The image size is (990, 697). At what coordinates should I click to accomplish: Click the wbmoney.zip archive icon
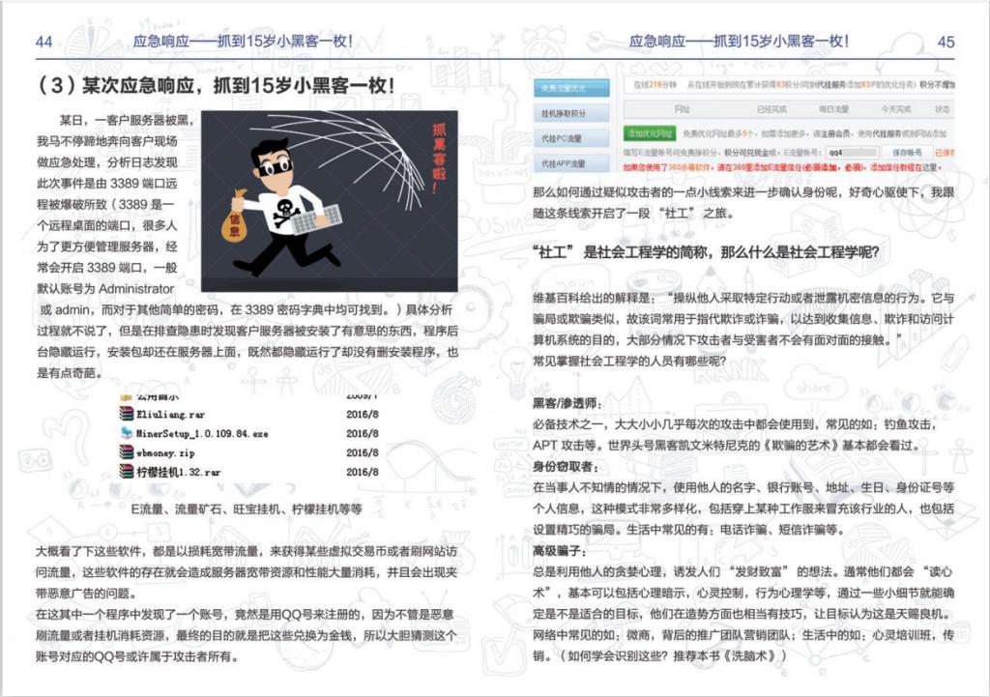coord(126,451)
